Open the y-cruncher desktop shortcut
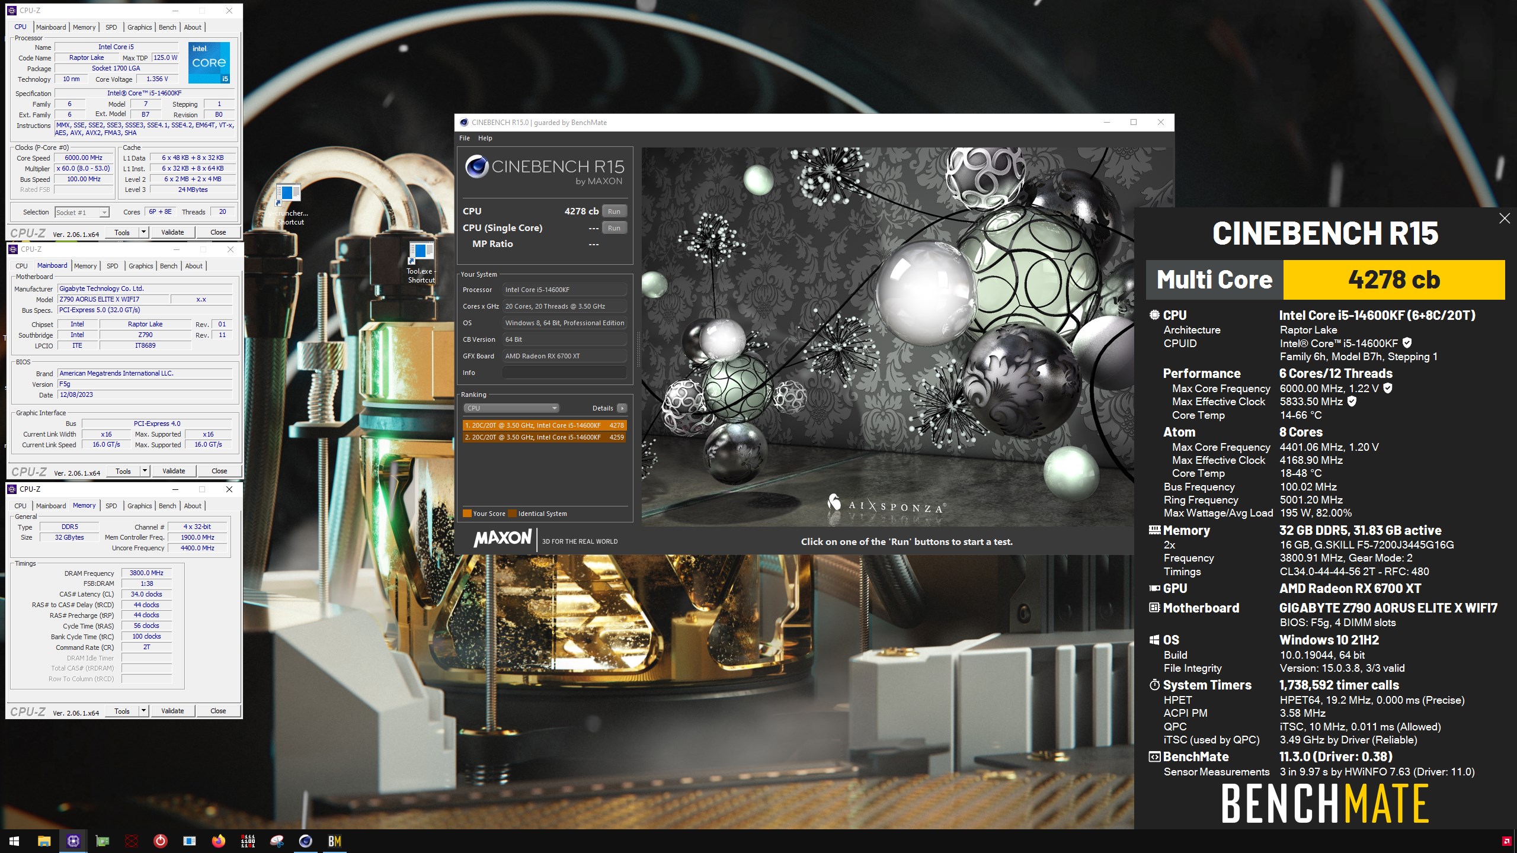Viewport: 1517px width, 853px height. [x=289, y=204]
